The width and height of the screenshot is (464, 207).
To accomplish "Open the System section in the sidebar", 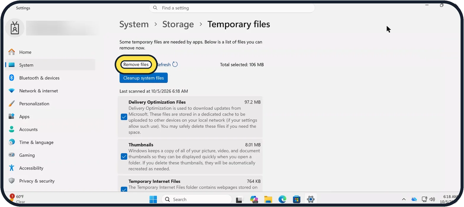I will 50,65.
